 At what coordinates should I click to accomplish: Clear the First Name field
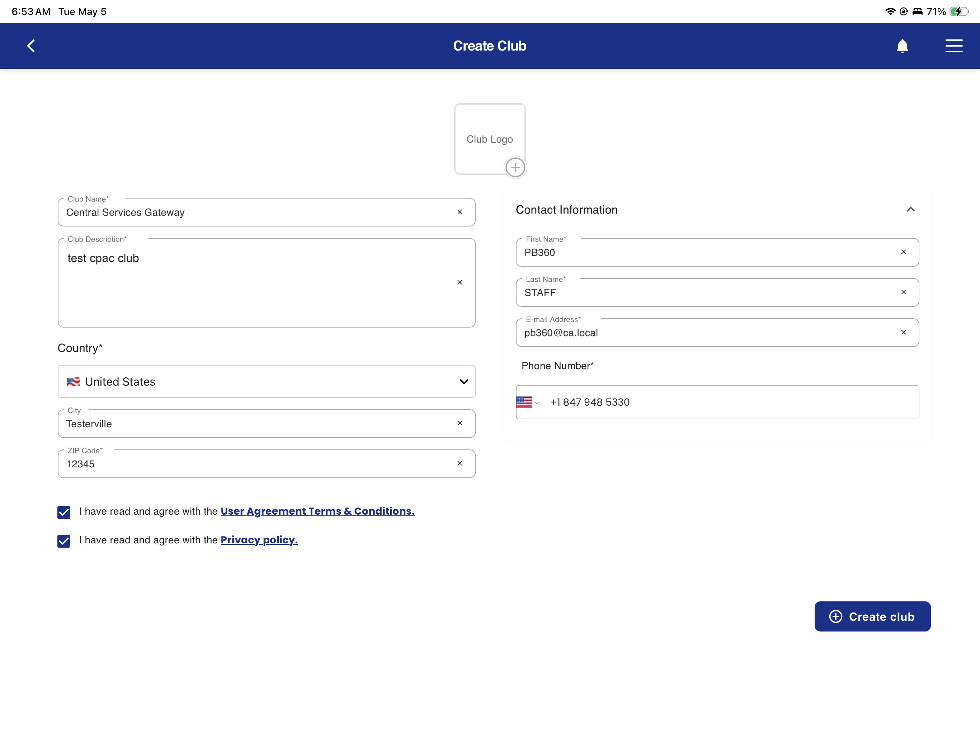(903, 252)
